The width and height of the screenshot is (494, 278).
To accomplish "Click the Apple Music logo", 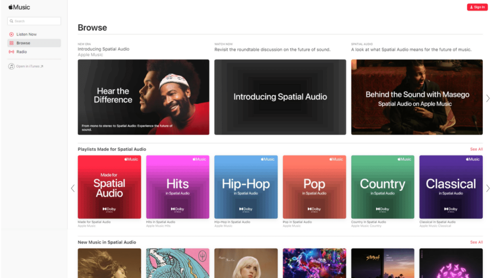I will point(19,7).
